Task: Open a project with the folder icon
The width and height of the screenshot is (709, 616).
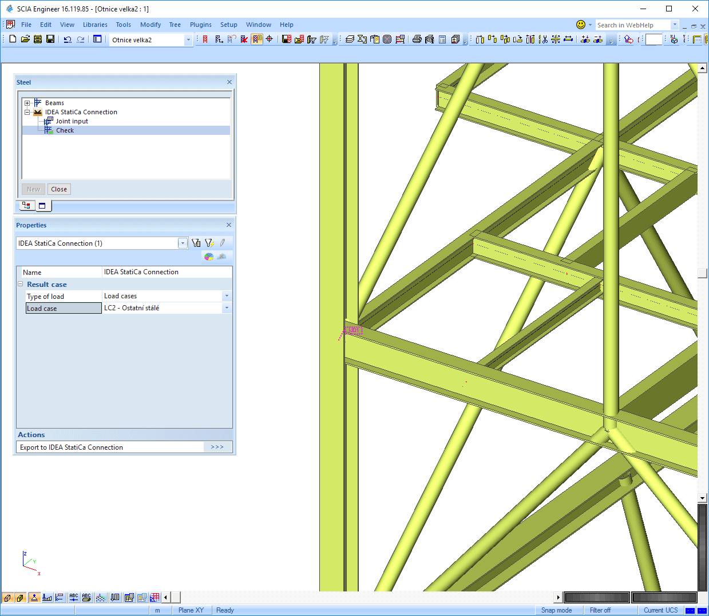Action: pos(25,39)
